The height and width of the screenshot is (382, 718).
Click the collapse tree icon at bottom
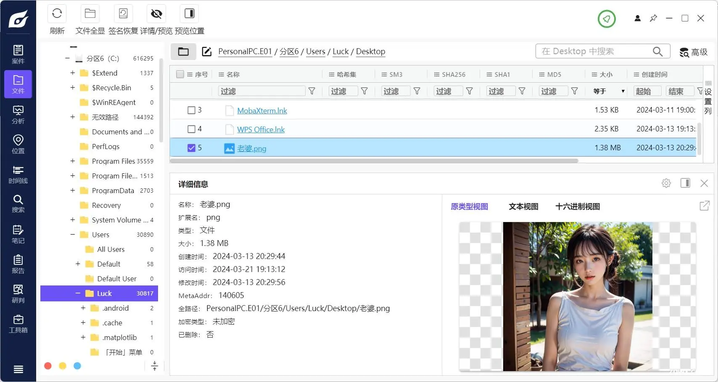tap(154, 366)
